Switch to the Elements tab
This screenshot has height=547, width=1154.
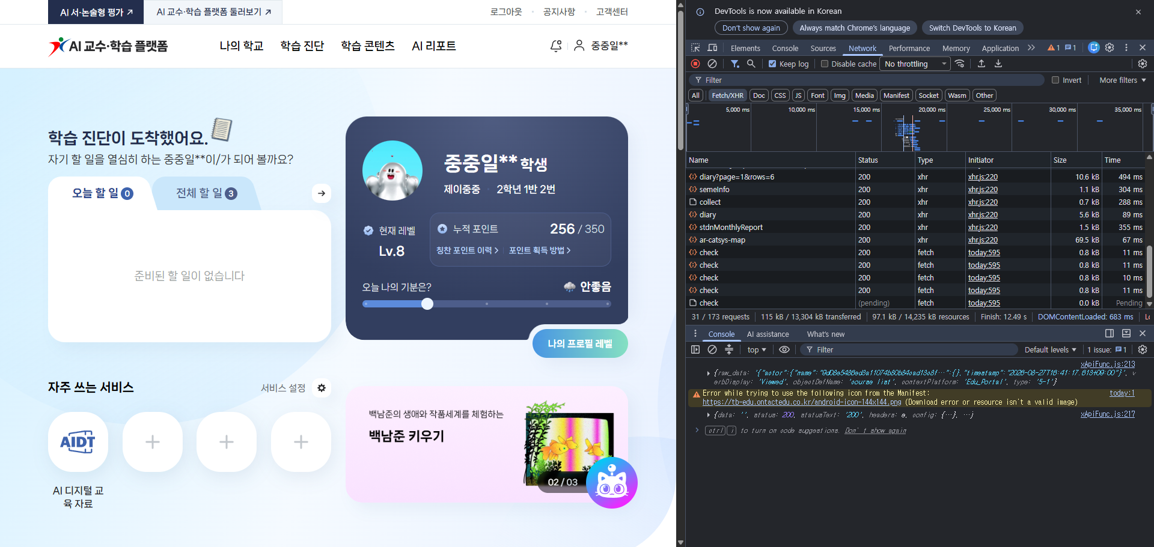(745, 48)
